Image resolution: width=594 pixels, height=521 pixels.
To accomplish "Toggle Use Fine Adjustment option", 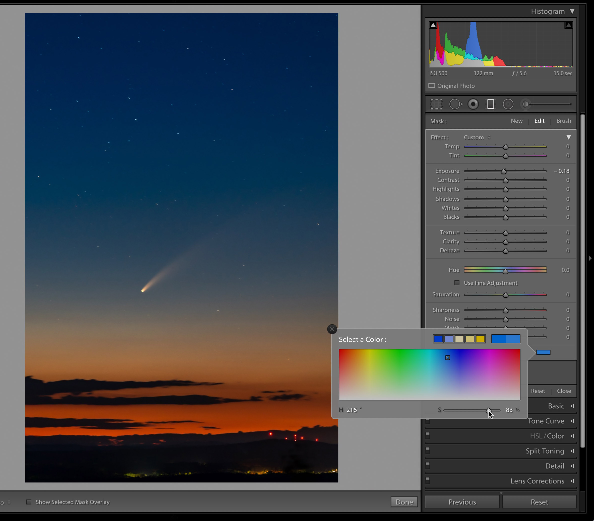I will [x=456, y=283].
